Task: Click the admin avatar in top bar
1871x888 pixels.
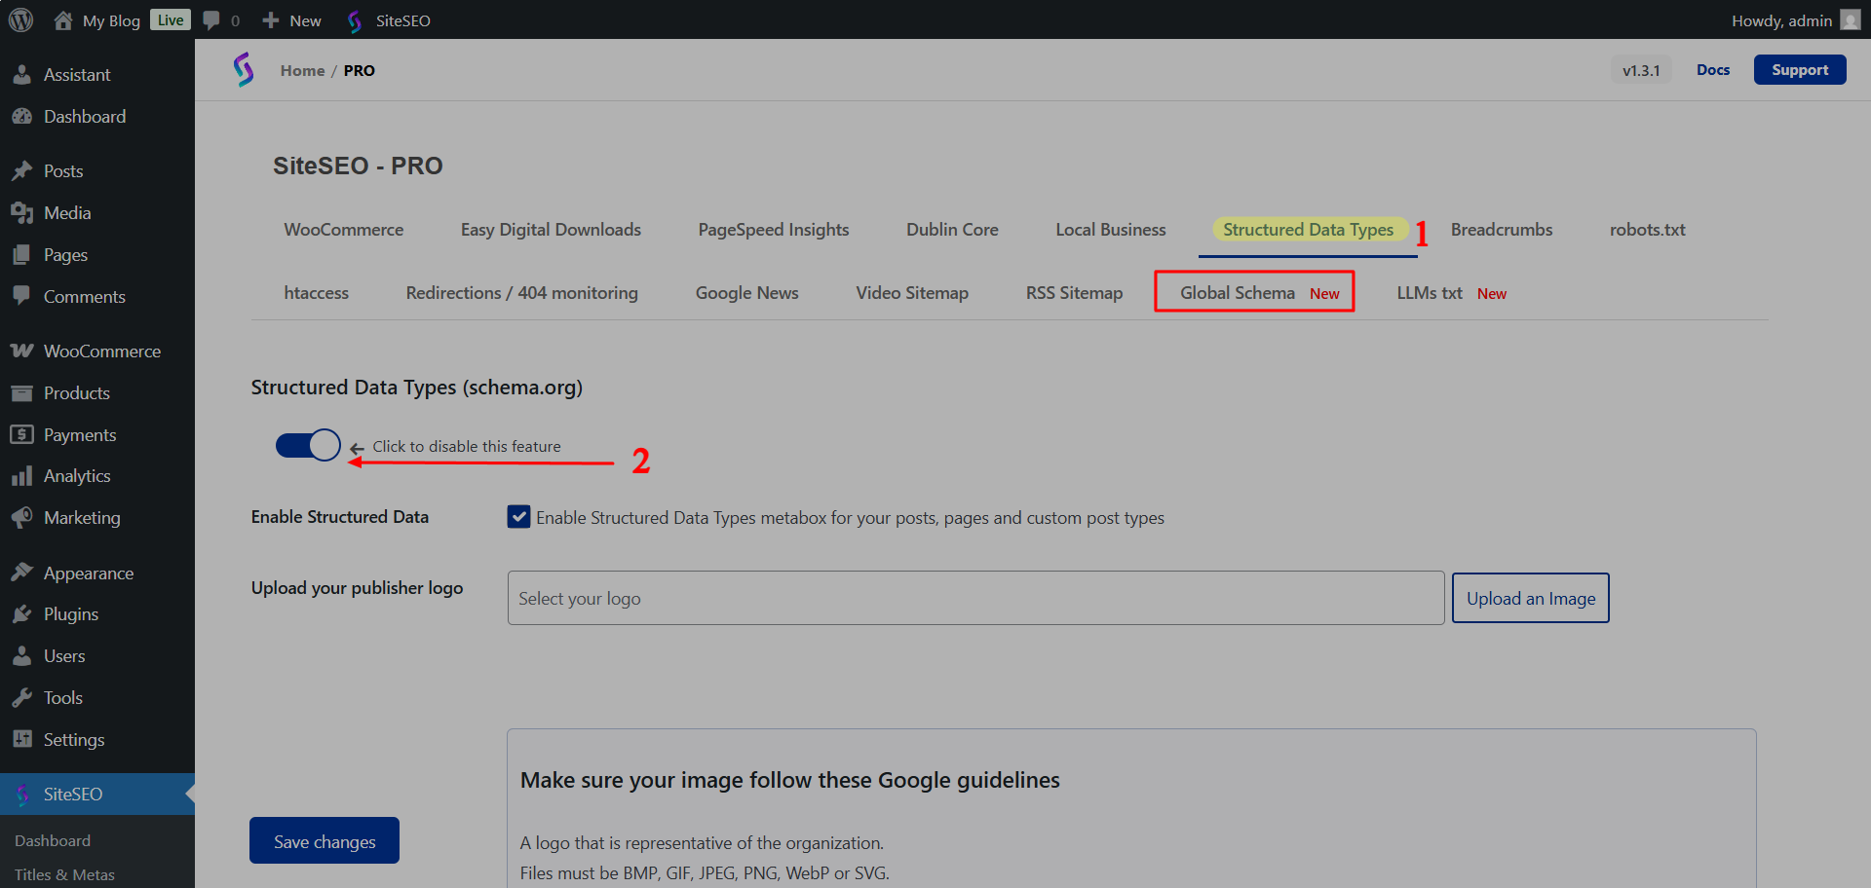Action: coord(1850,20)
